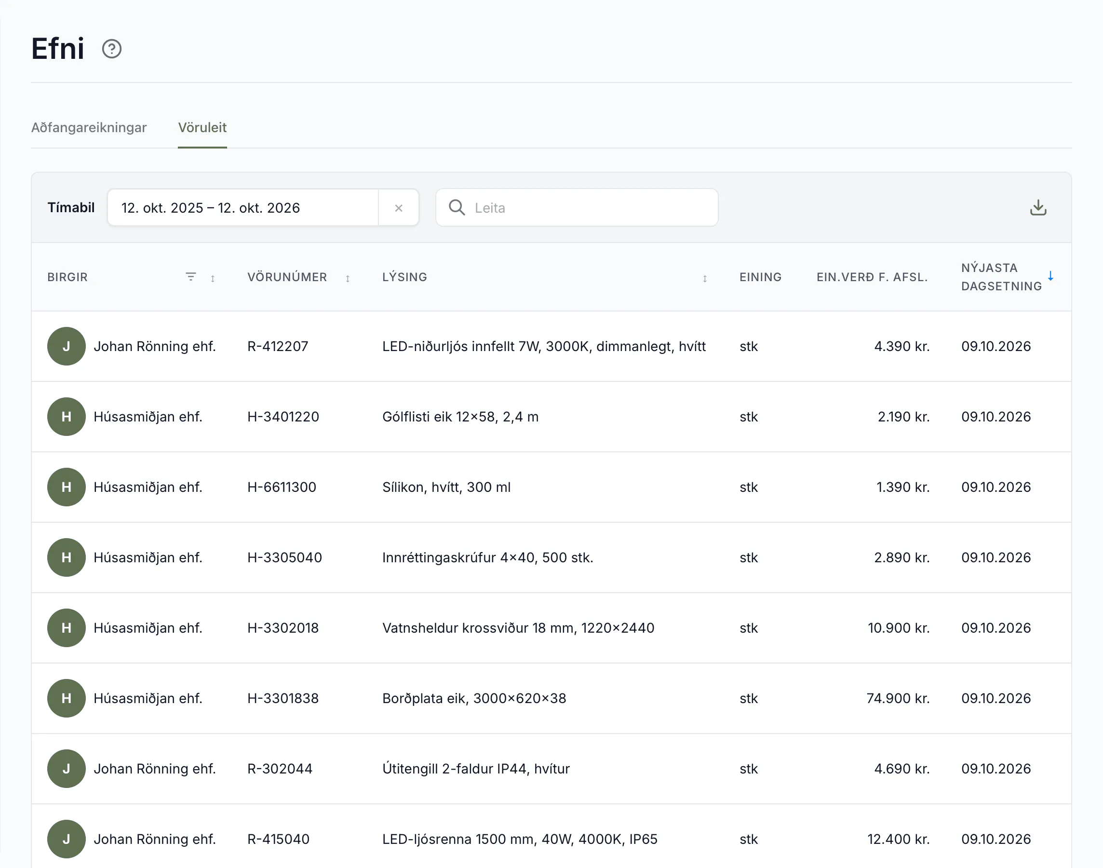The height and width of the screenshot is (868, 1103).
Task: Select product number H-3401220
Action: (x=283, y=417)
